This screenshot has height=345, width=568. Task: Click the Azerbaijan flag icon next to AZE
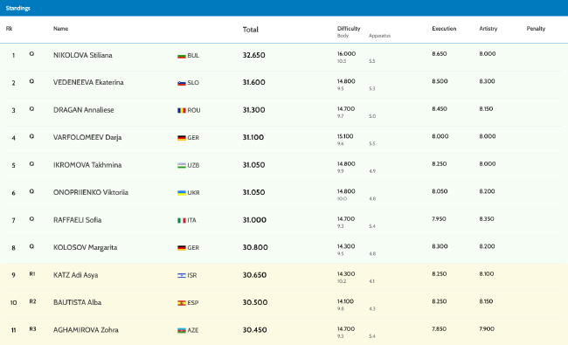[x=182, y=330]
